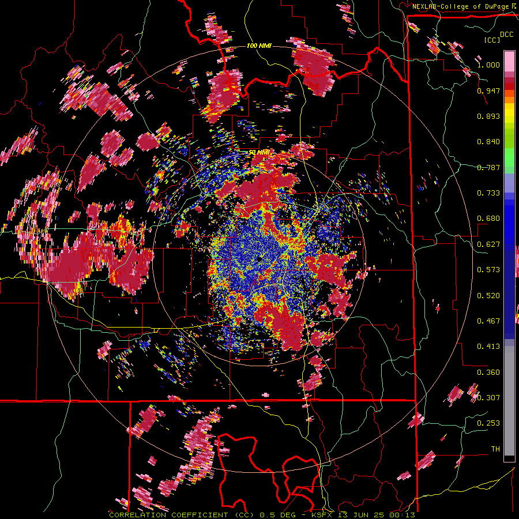Click the 0.360 scale value
The image size is (519, 519).
pos(488,373)
